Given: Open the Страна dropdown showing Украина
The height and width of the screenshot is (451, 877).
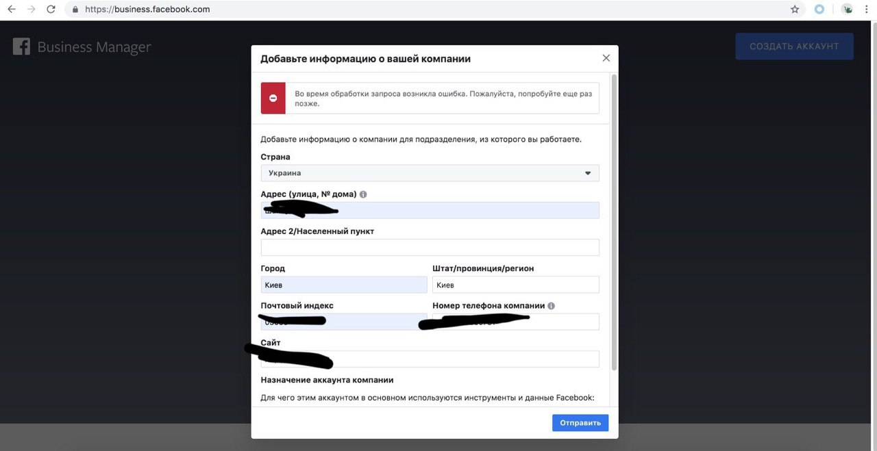Looking at the screenshot, I should pos(430,173).
